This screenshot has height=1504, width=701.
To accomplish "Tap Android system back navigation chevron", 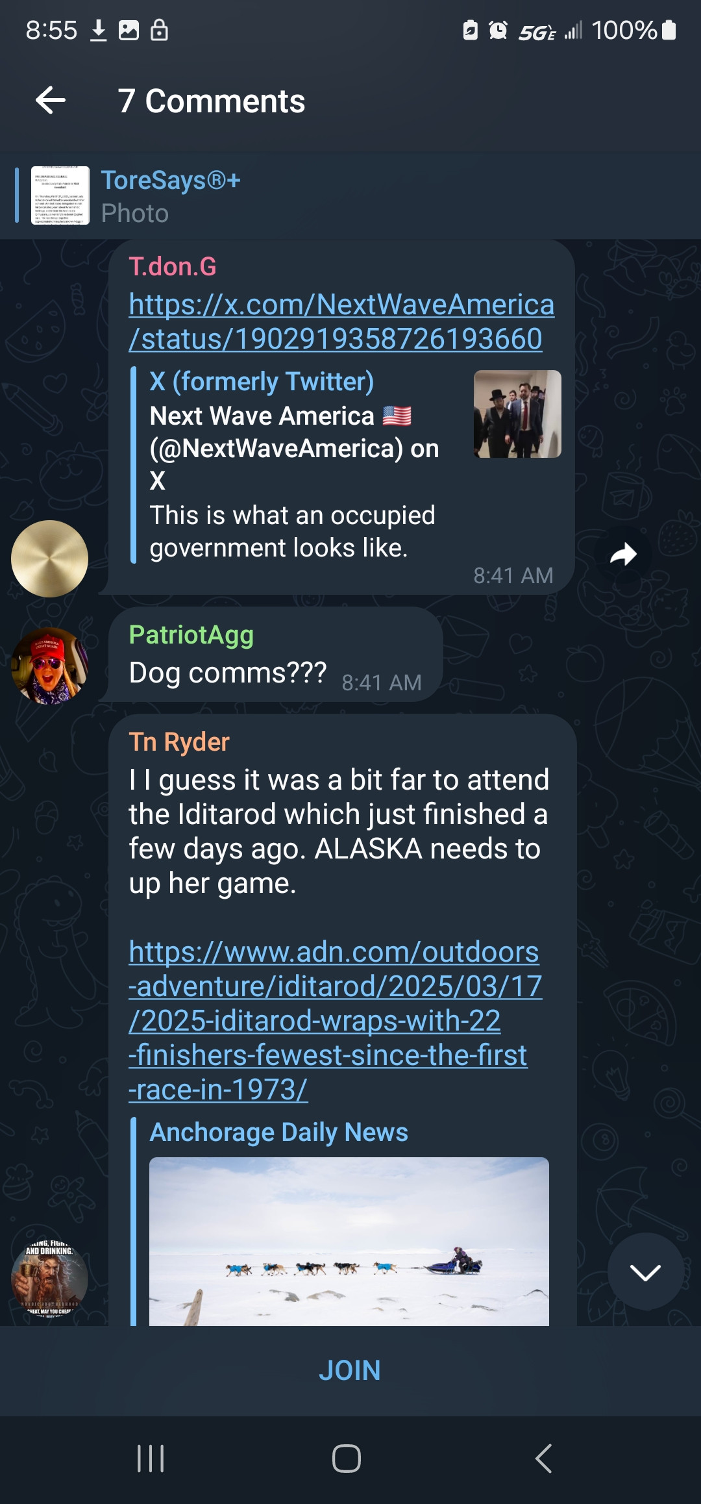I will [x=544, y=1459].
